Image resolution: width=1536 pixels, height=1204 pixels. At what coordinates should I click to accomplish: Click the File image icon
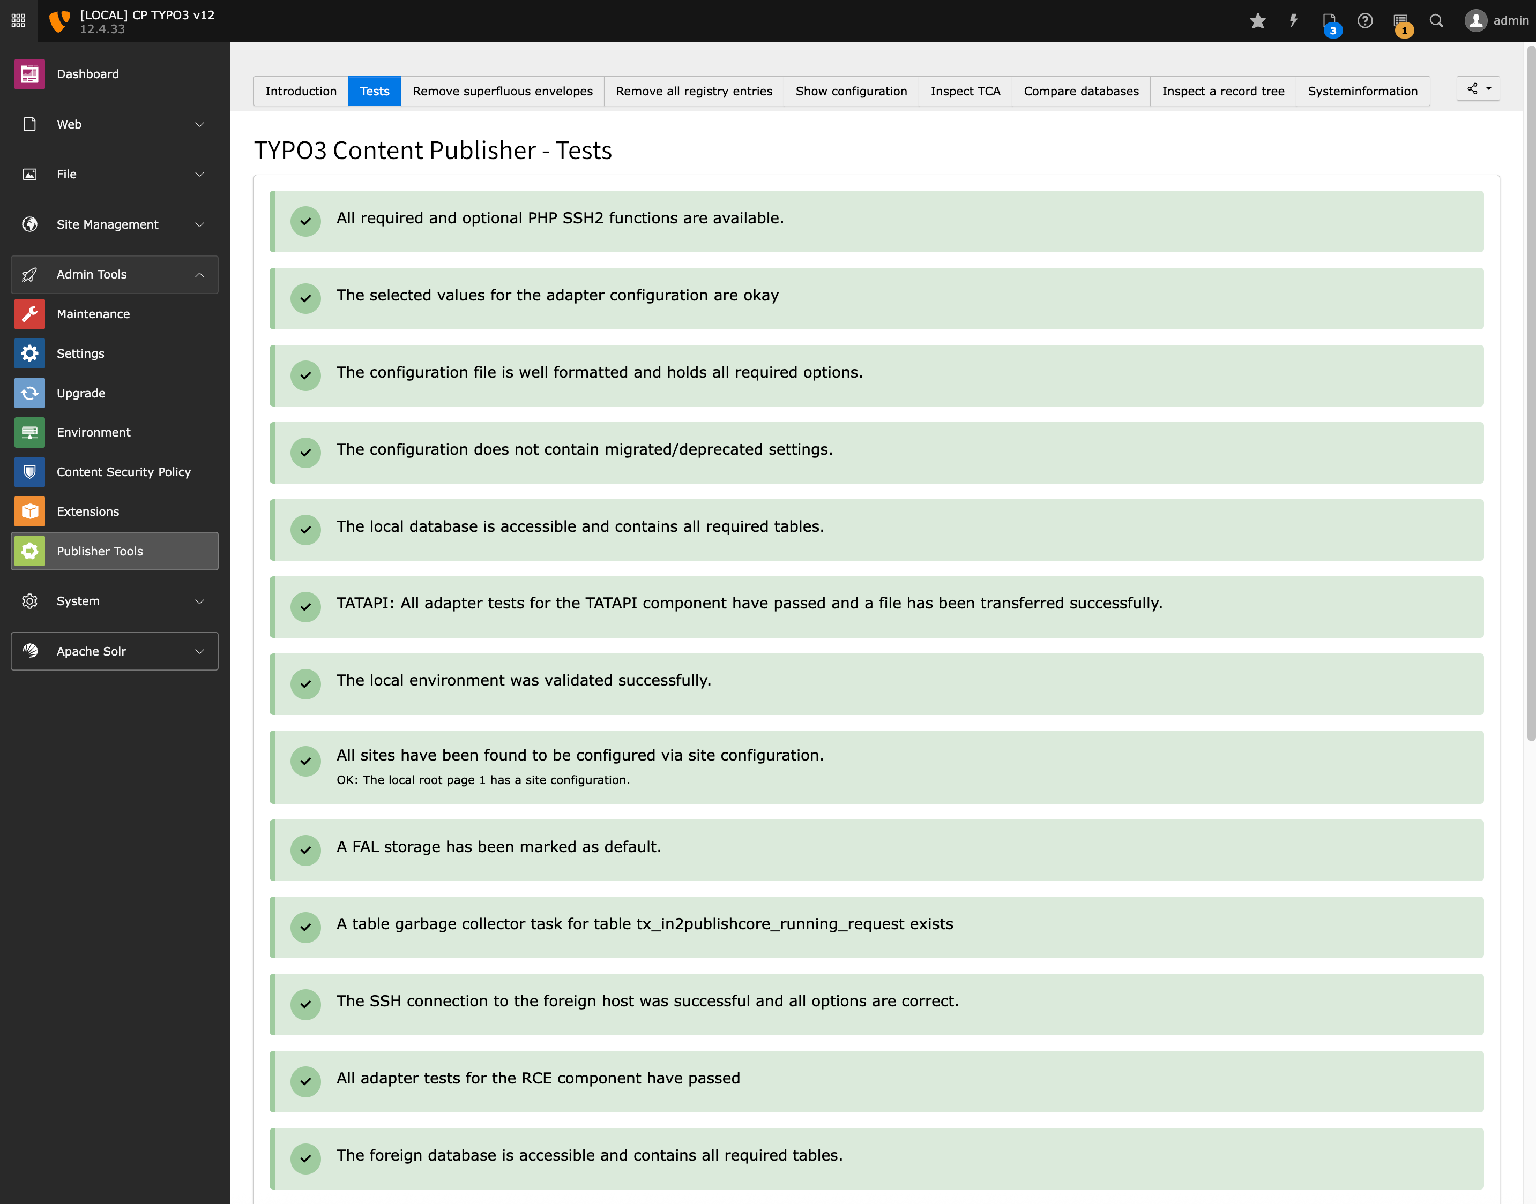(x=29, y=174)
